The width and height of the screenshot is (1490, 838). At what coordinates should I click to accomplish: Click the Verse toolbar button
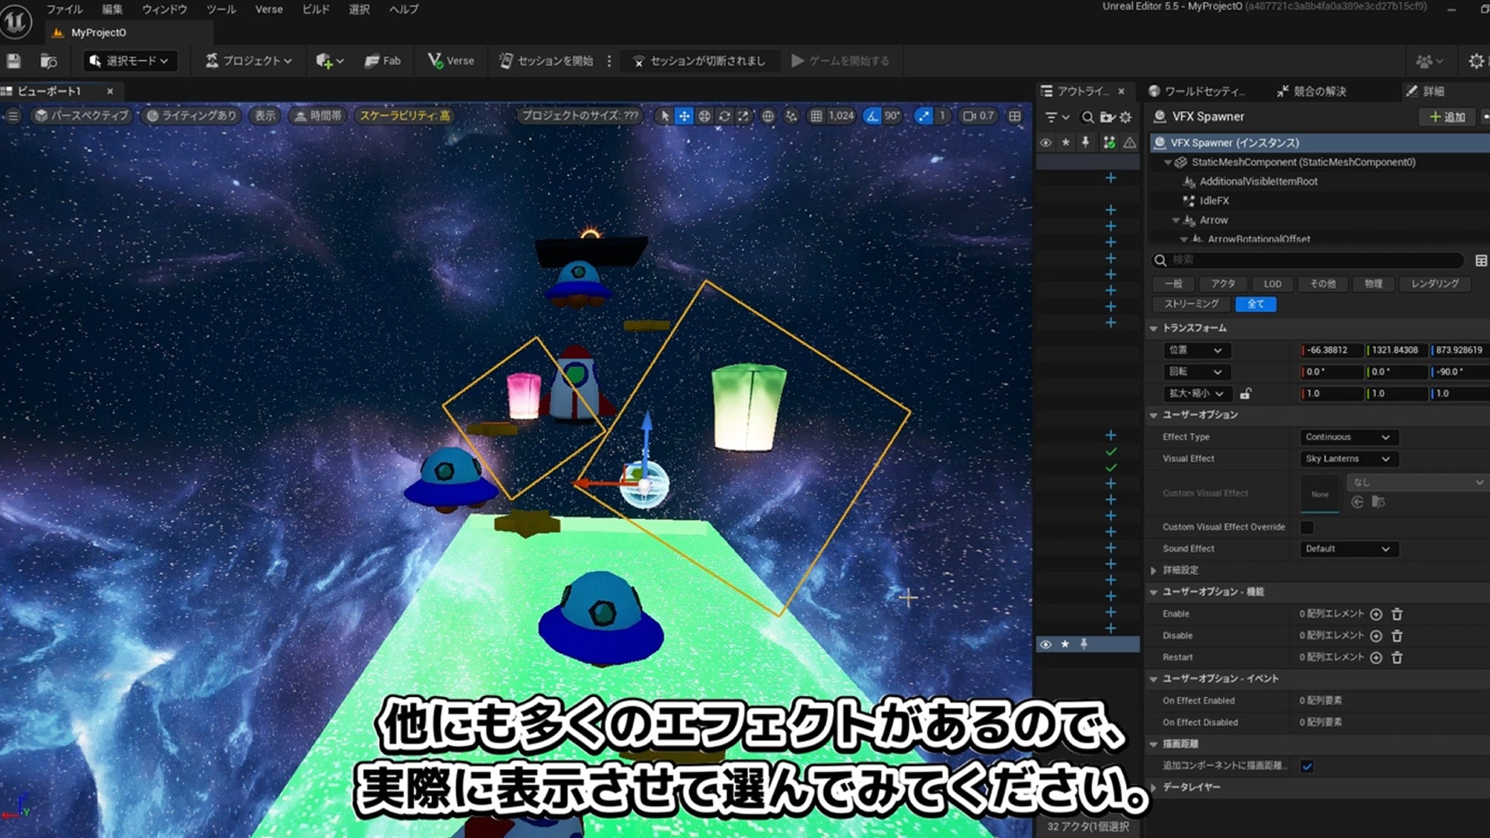click(x=451, y=61)
